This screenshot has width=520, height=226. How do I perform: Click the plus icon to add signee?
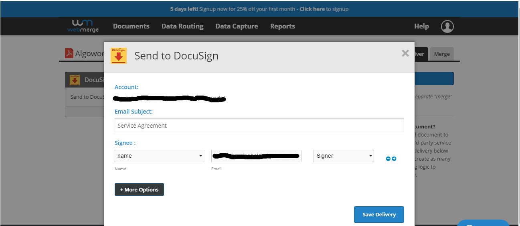tap(394, 159)
